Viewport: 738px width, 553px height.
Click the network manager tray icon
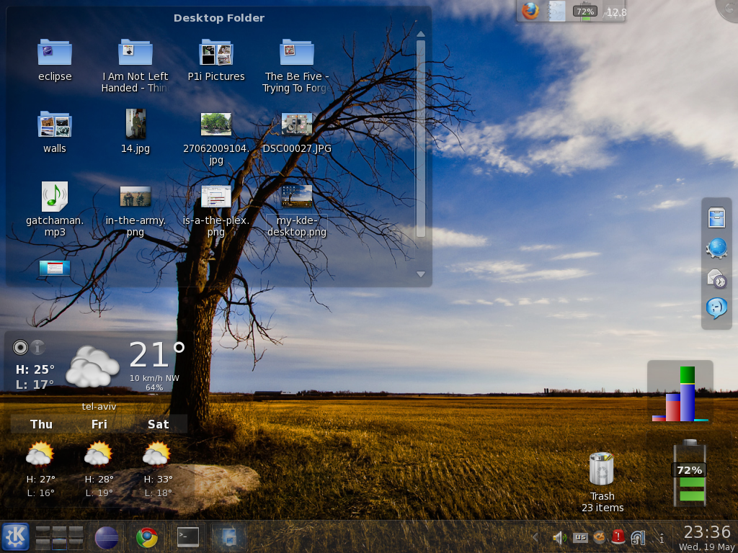[x=638, y=537]
